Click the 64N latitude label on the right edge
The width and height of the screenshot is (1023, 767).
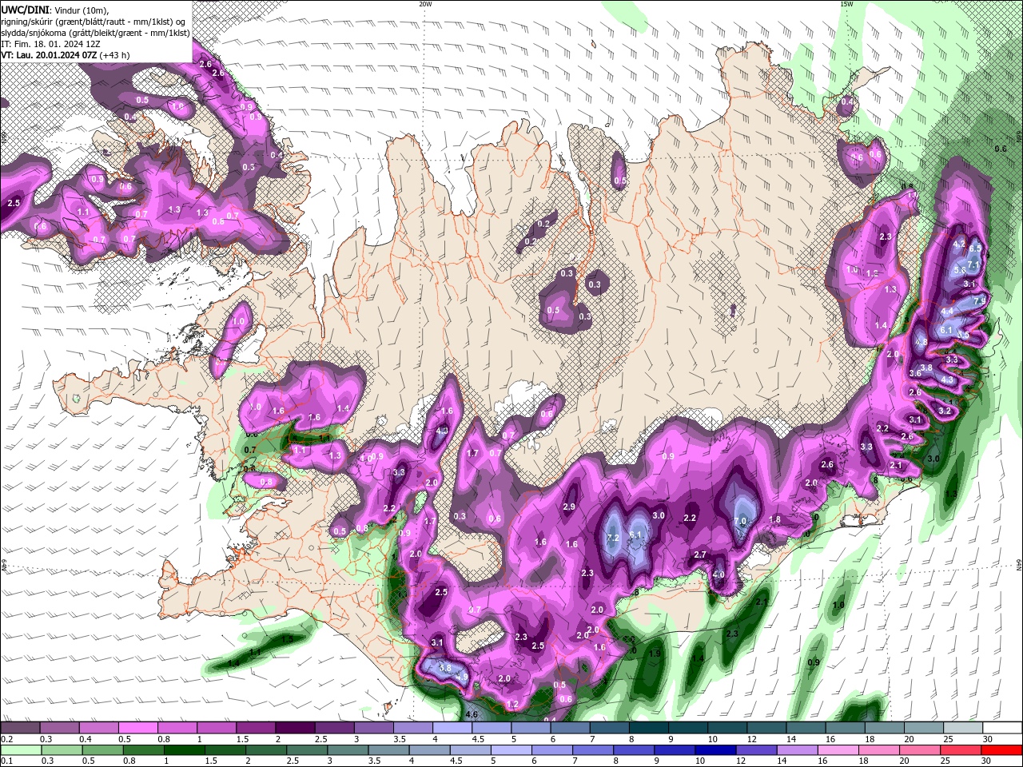click(1019, 565)
